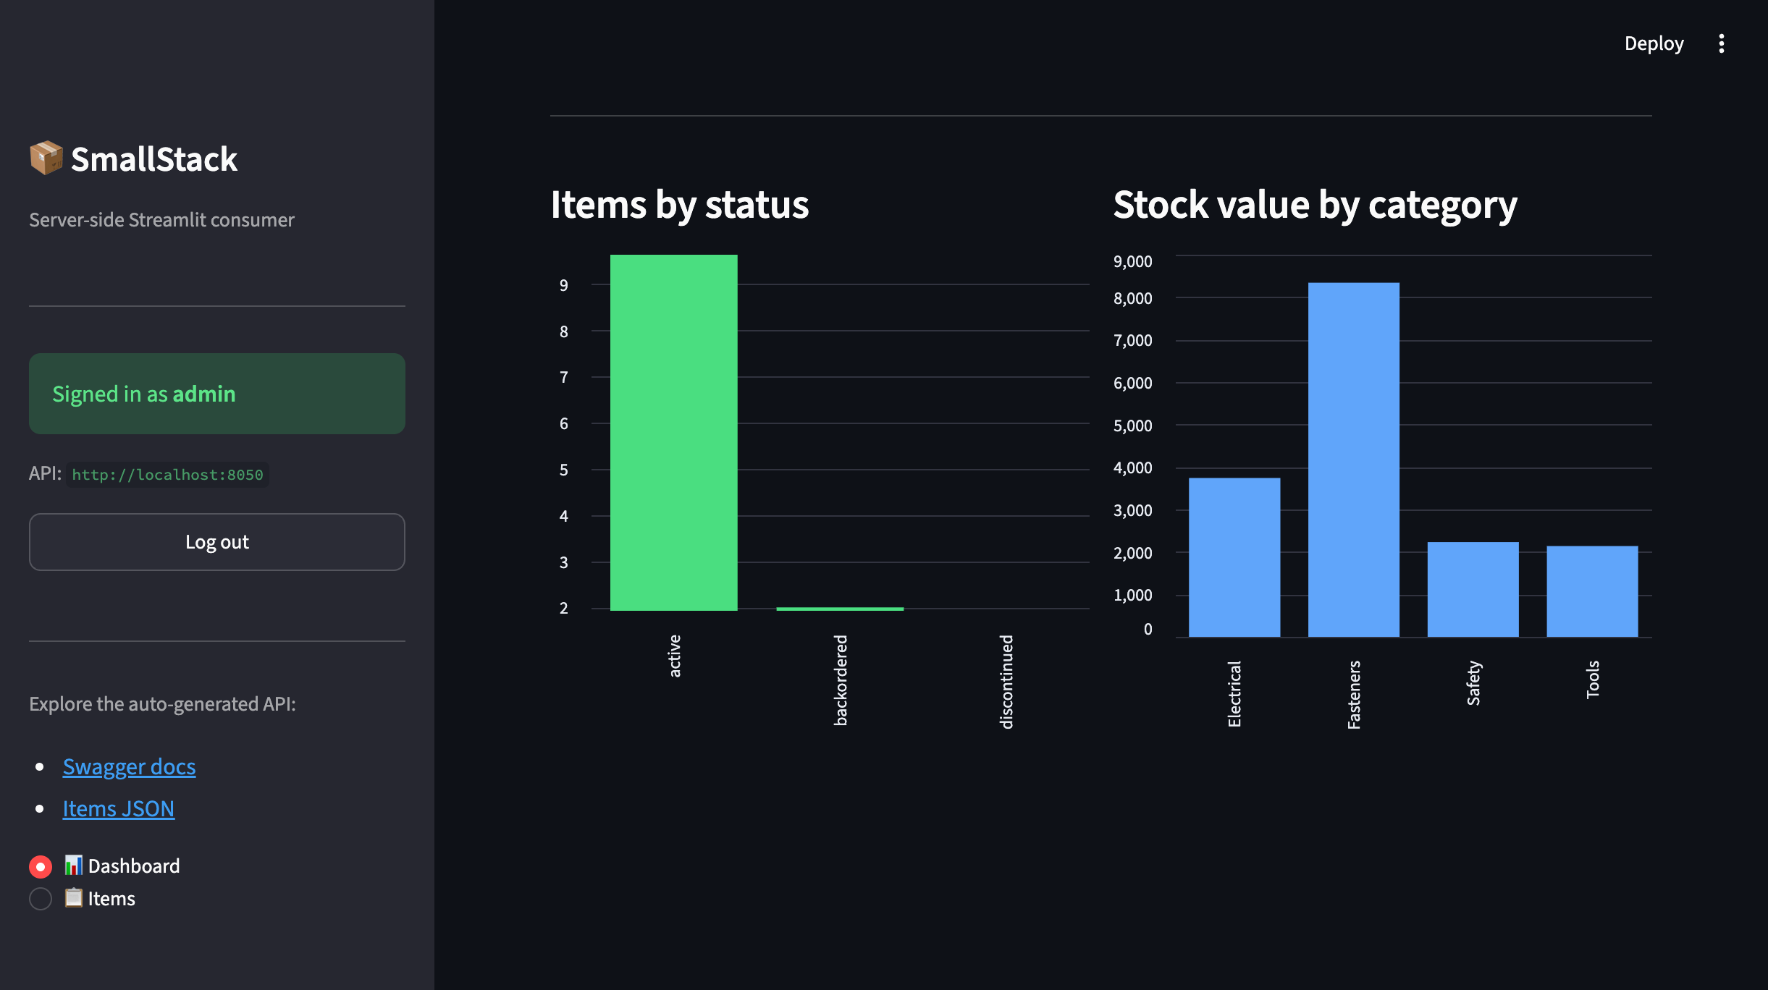Click the active axis label
1768x990 pixels.
675,656
